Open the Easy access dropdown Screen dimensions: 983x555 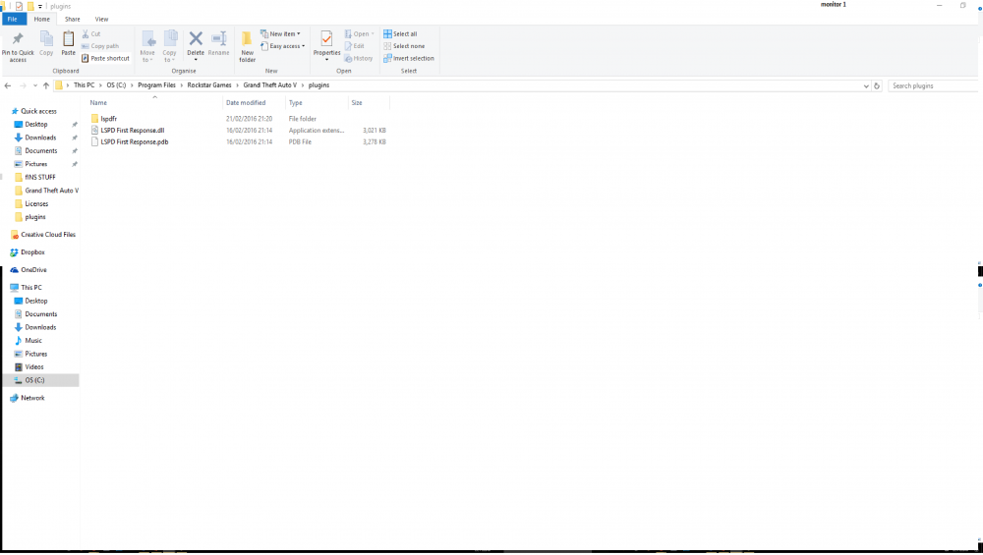click(283, 46)
